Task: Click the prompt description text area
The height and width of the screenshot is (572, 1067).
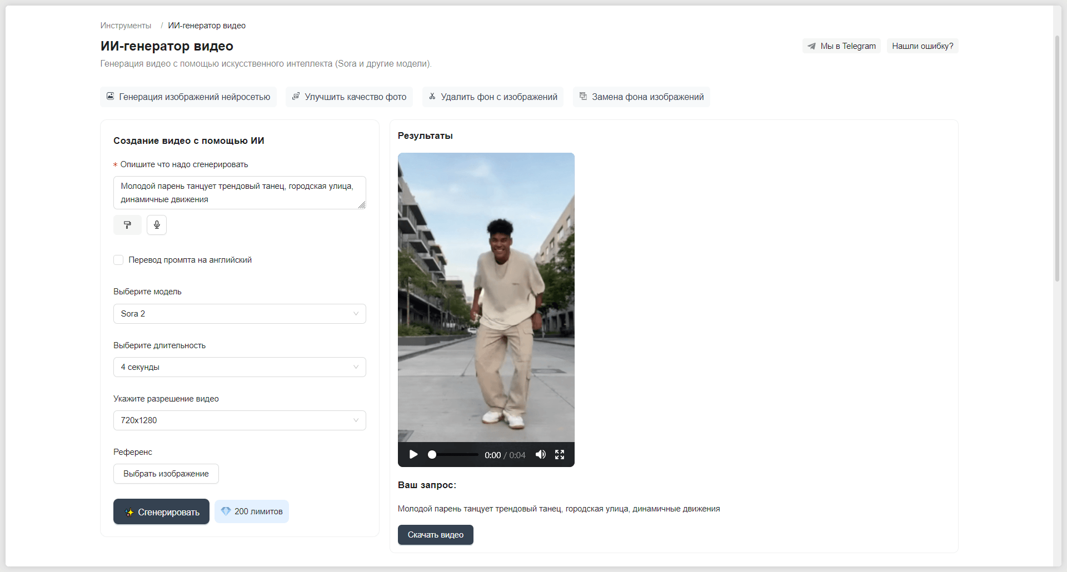Action: click(x=240, y=193)
